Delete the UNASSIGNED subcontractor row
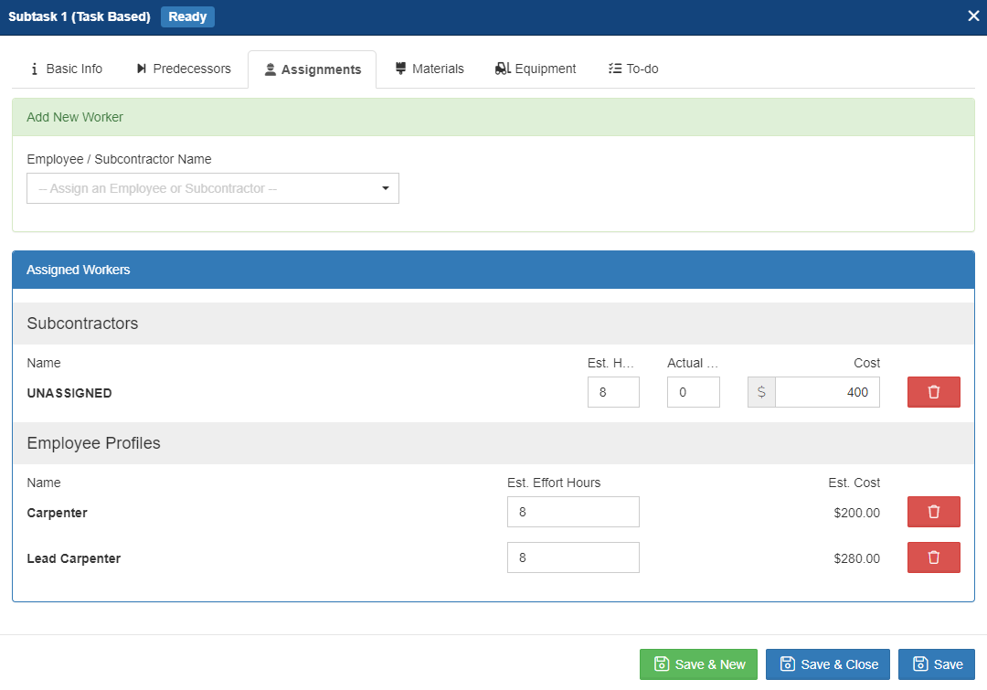Viewport: 987px width, 690px height. coord(933,392)
